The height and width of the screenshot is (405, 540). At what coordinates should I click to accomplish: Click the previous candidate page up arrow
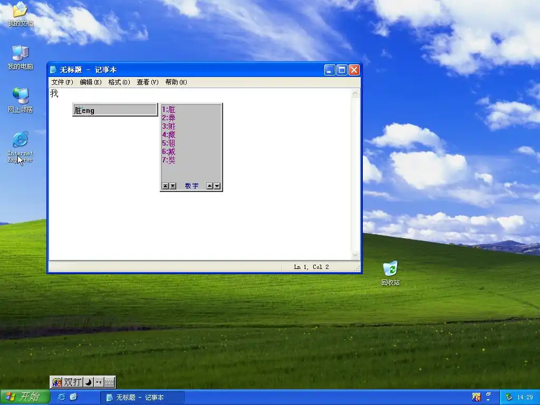click(209, 186)
